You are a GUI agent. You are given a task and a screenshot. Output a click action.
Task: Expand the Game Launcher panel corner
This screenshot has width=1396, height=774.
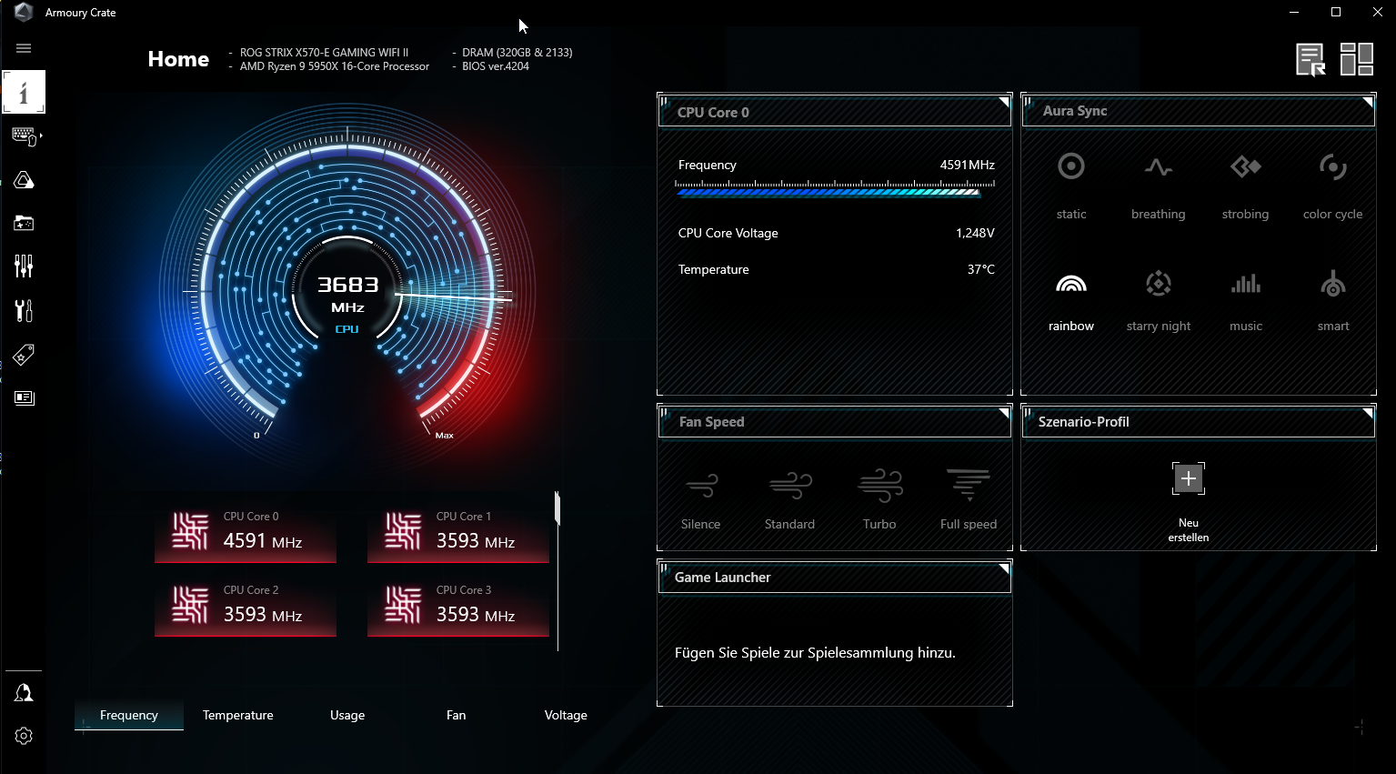[1005, 568]
